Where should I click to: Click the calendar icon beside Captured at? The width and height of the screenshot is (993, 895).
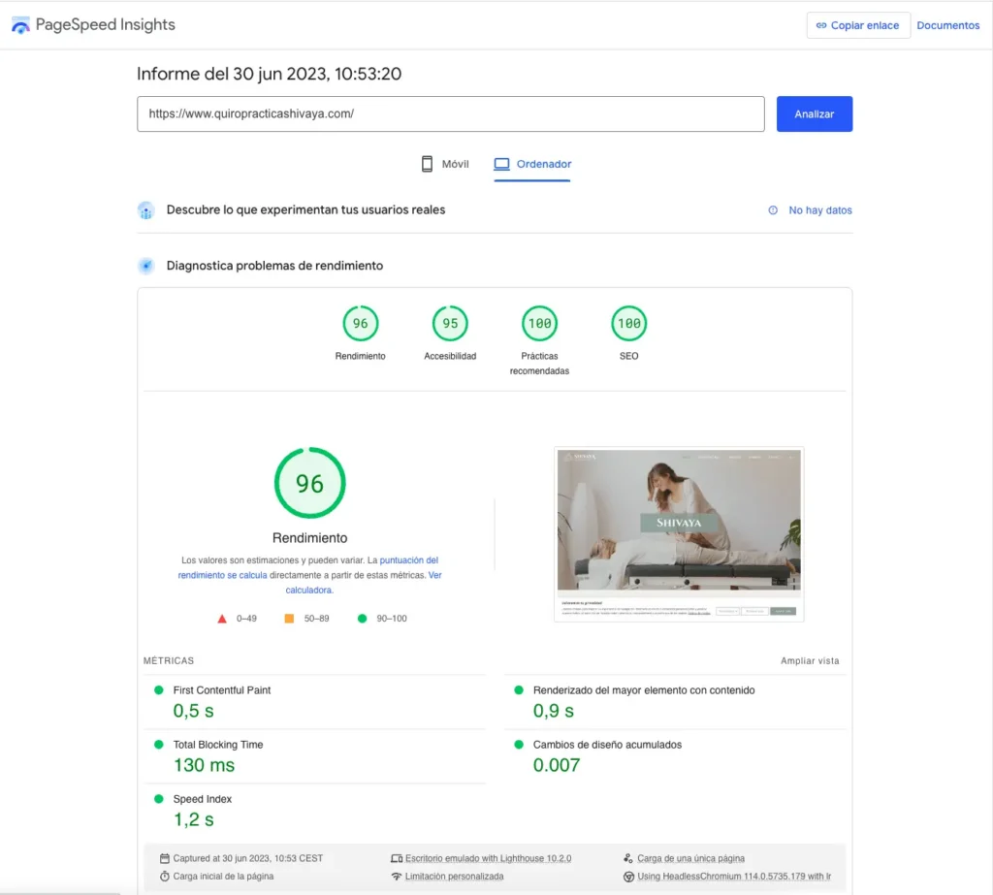[165, 859]
